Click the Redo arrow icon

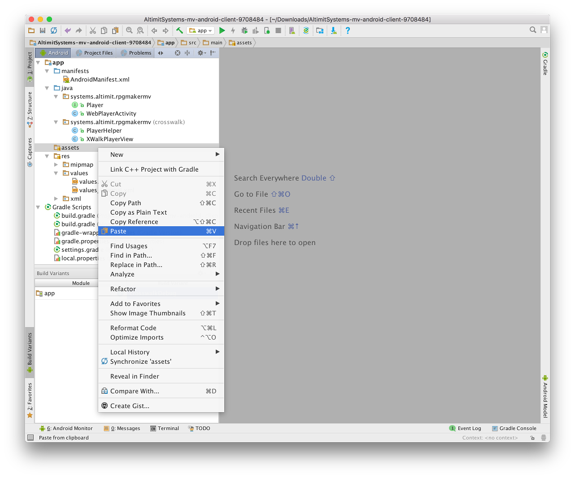tap(79, 30)
